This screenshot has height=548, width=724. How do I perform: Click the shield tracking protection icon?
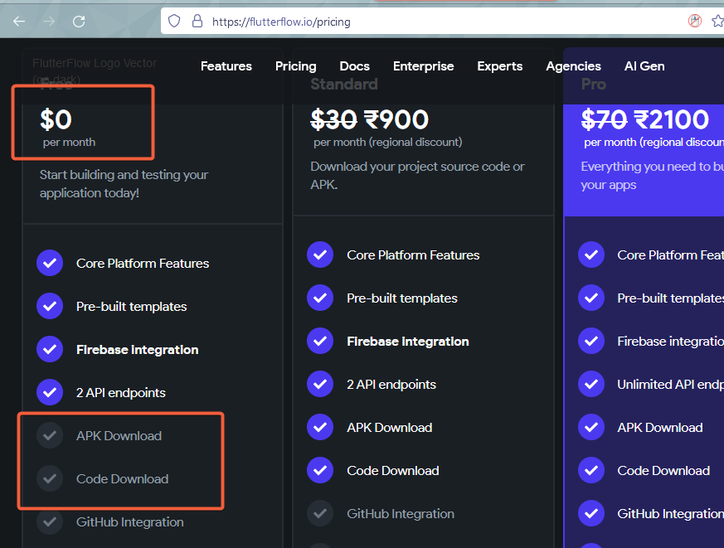pyautogui.click(x=174, y=22)
